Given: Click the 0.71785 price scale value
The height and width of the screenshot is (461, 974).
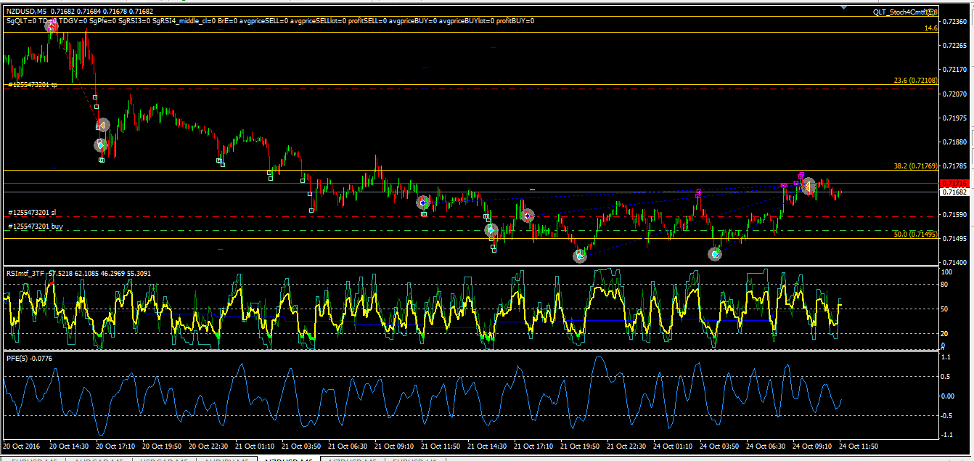Looking at the screenshot, I should point(953,166).
